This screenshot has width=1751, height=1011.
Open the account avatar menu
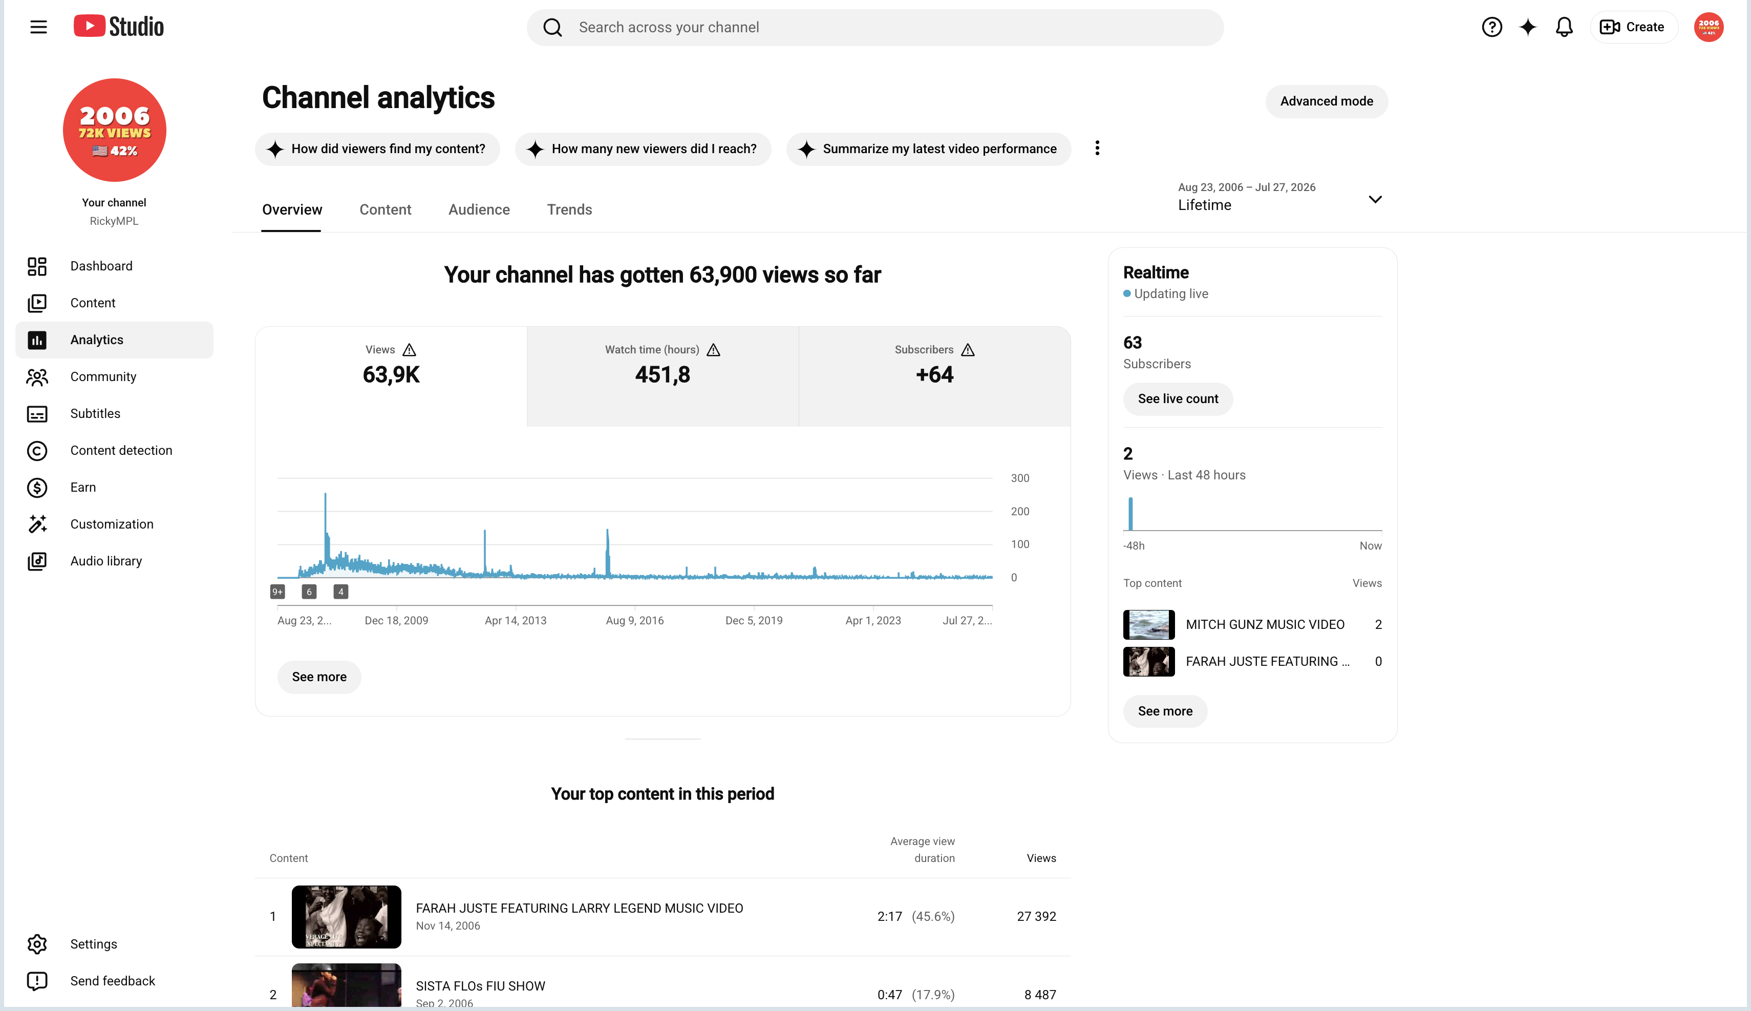click(x=1708, y=27)
